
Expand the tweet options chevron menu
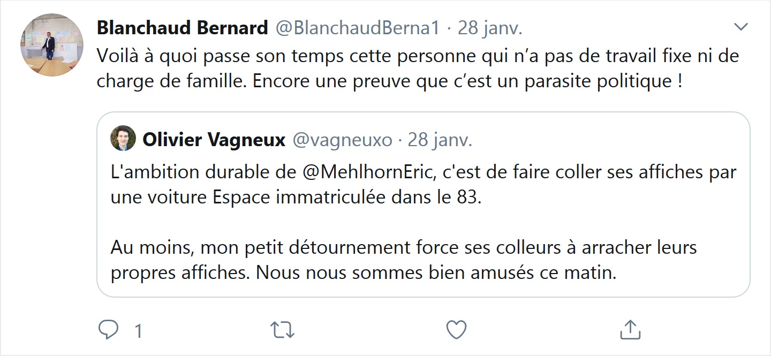(740, 27)
